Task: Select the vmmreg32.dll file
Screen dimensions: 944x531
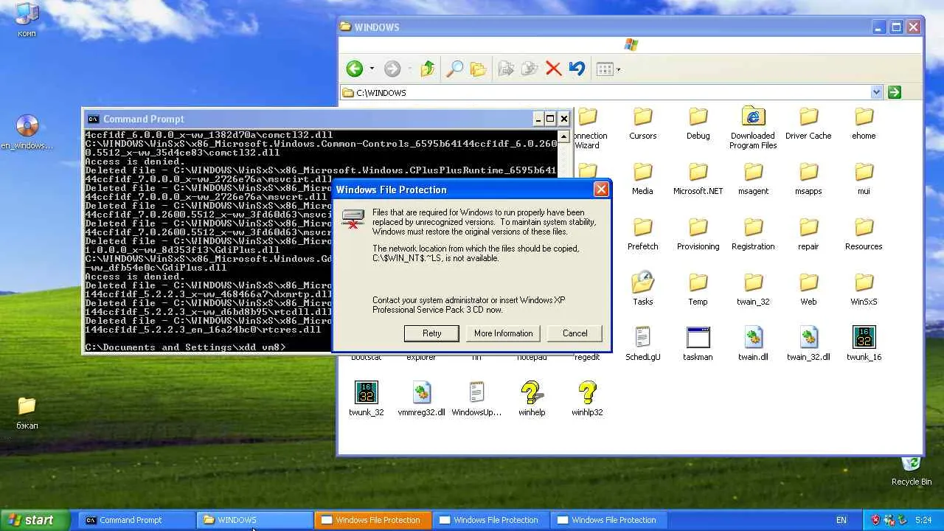Action: click(x=421, y=400)
